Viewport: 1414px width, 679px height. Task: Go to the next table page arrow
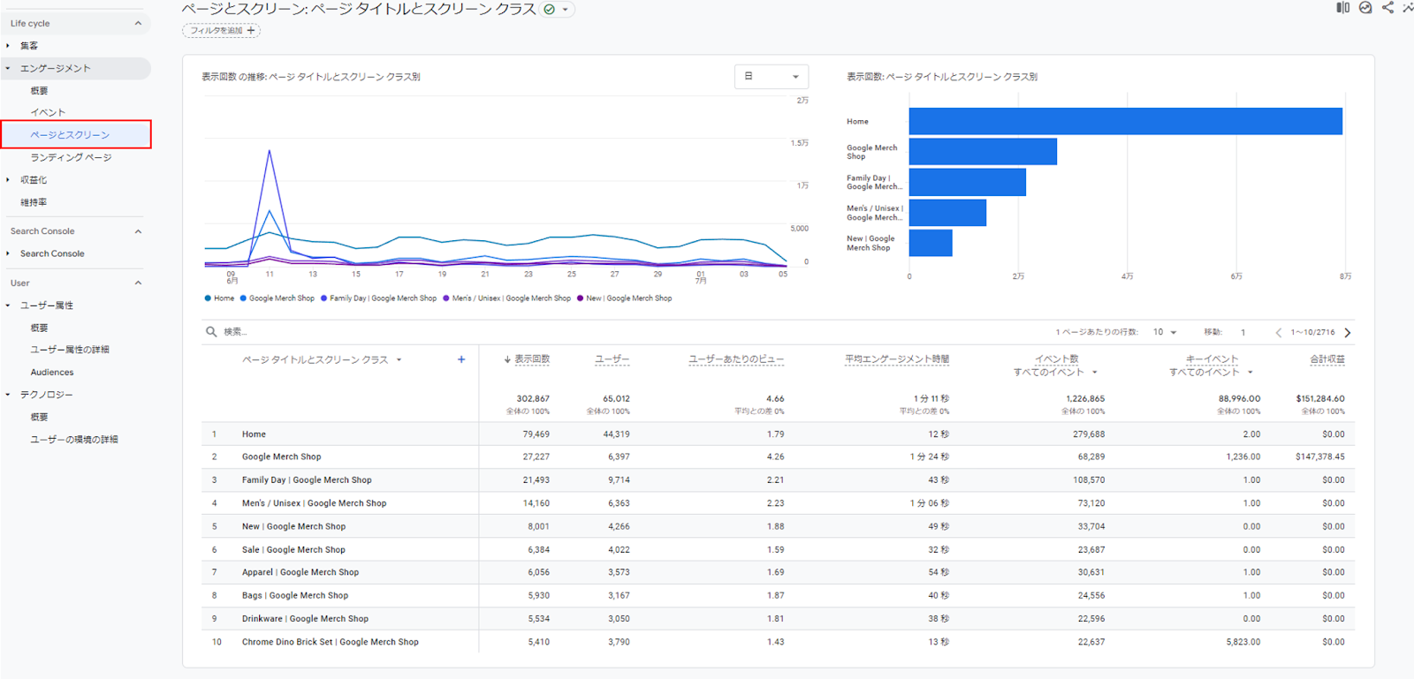[1348, 333]
